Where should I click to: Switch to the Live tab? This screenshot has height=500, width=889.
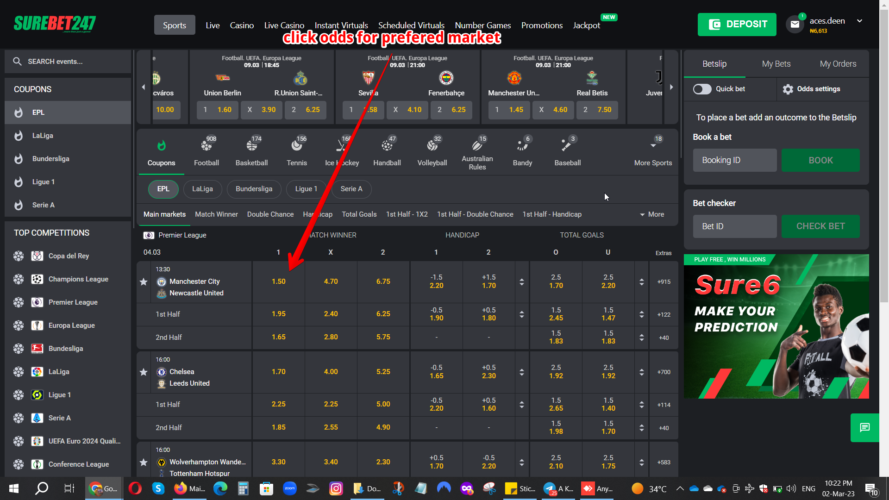213,25
